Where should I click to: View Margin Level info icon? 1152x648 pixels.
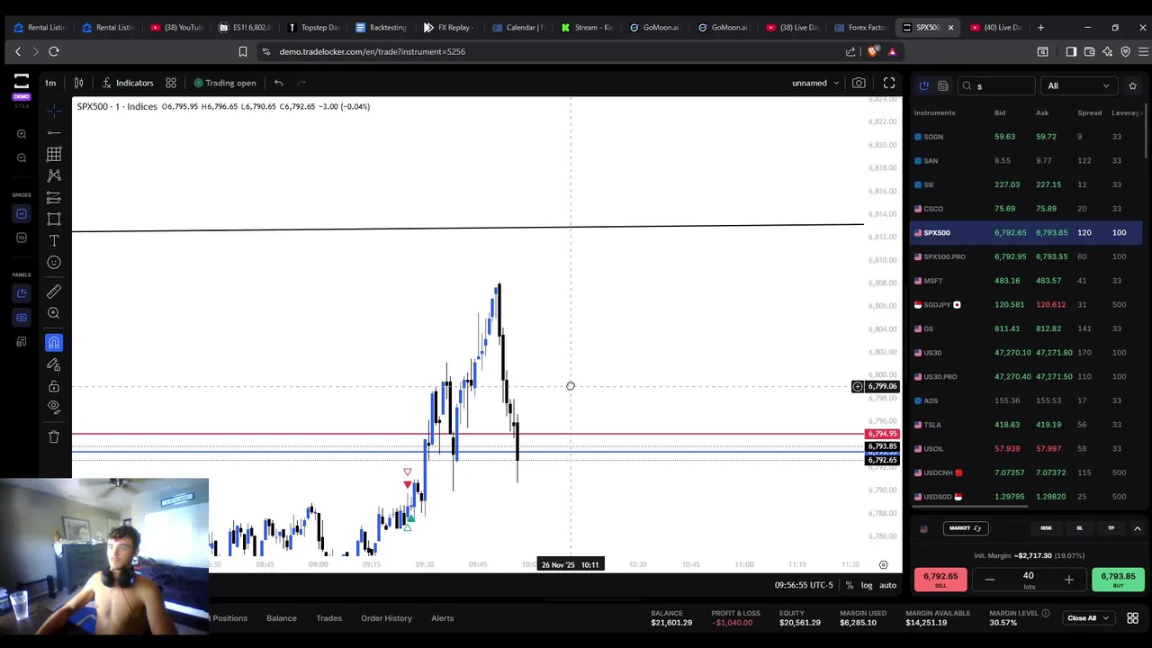[x=1046, y=613]
